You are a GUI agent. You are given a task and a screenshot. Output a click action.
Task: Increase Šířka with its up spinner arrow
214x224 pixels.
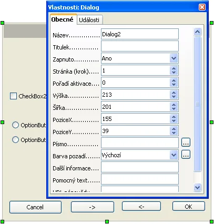click(174, 105)
